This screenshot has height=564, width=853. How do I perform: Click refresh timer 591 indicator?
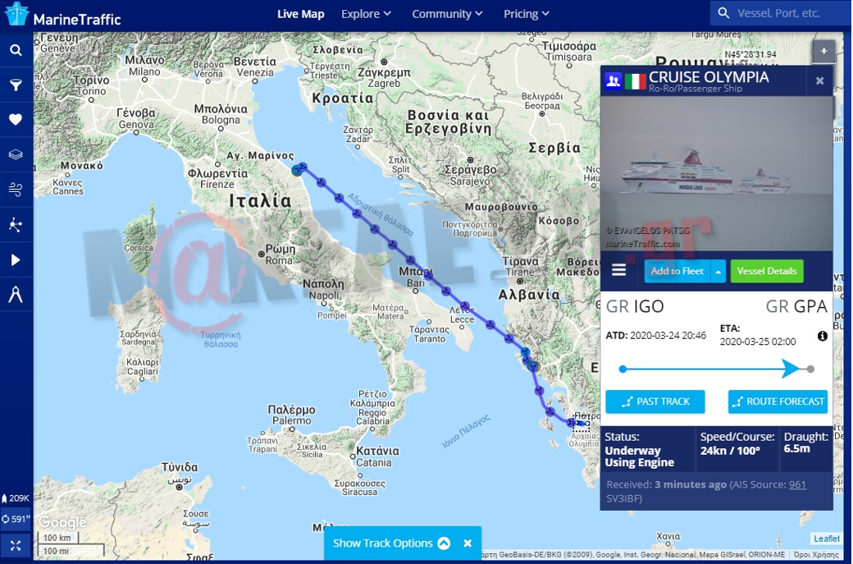tap(16, 519)
